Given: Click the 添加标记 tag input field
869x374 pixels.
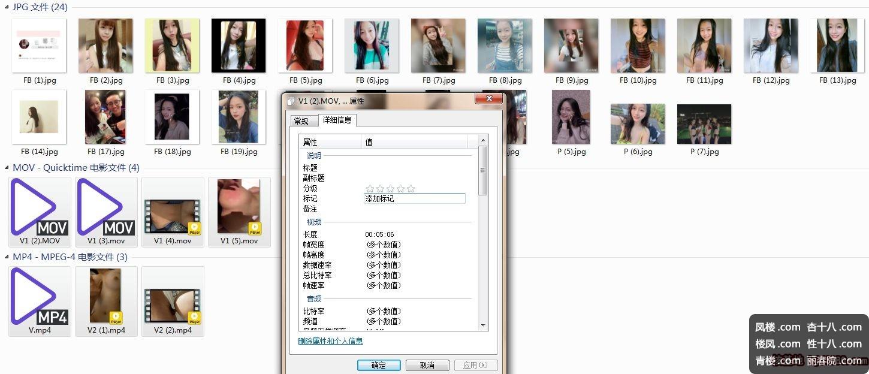Looking at the screenshot, I should point(415,198).
